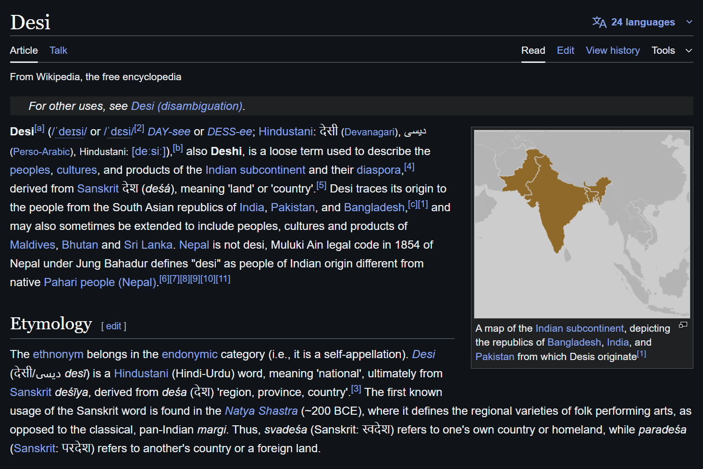This screenshot has height=469, width=703.
Task: Click Pakistan link in map caption
Action: 495,357
